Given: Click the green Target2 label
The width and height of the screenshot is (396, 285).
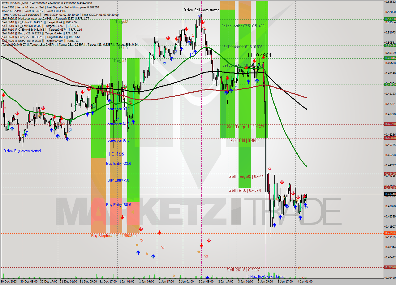Looking at the screenshot, I should pos(122,22).
